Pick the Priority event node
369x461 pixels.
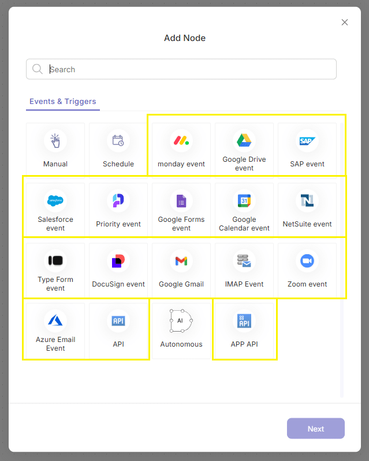(x=118, y=210)
